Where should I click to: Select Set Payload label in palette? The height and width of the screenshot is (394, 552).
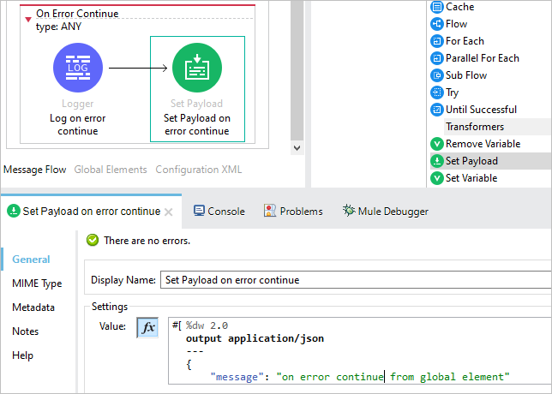471,161
